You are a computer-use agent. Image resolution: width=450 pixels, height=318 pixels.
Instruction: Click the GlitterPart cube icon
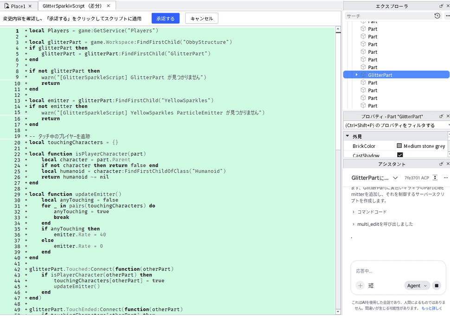point(363,75)
